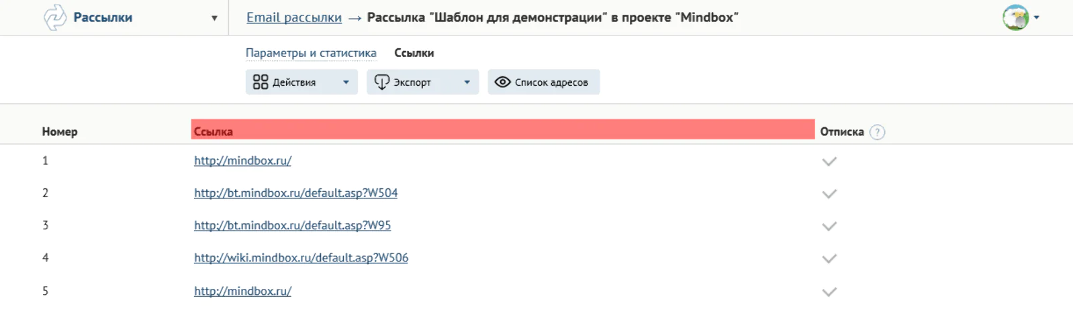1073x317 pixels.
Task: Expand the Рассылки section dropdown arrow
Action: tap(214, 18)
